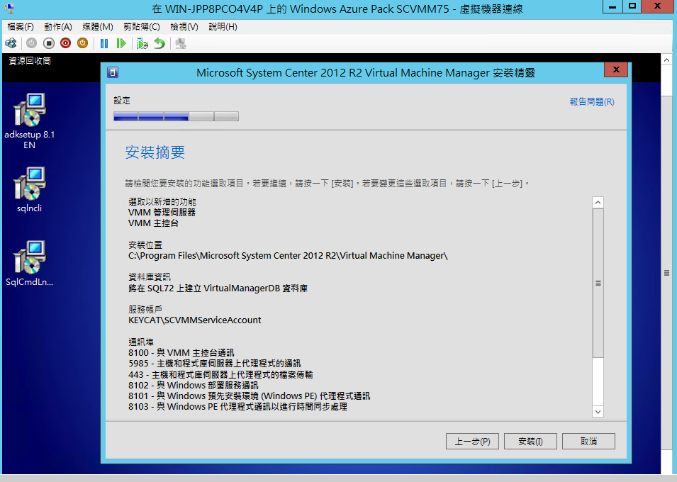Screen dimensions: 677x482
Task: Open the 檢視(V) menu
Action: tap(184, 27)
